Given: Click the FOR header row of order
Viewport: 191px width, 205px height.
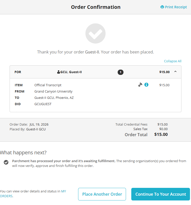Looking at the screenshot, I should coord(95,72).
